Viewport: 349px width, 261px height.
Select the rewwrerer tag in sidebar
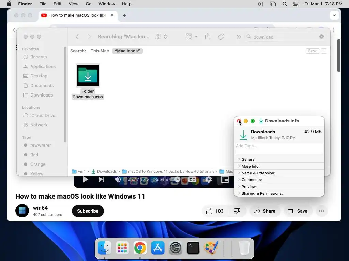tap(41, 145)
